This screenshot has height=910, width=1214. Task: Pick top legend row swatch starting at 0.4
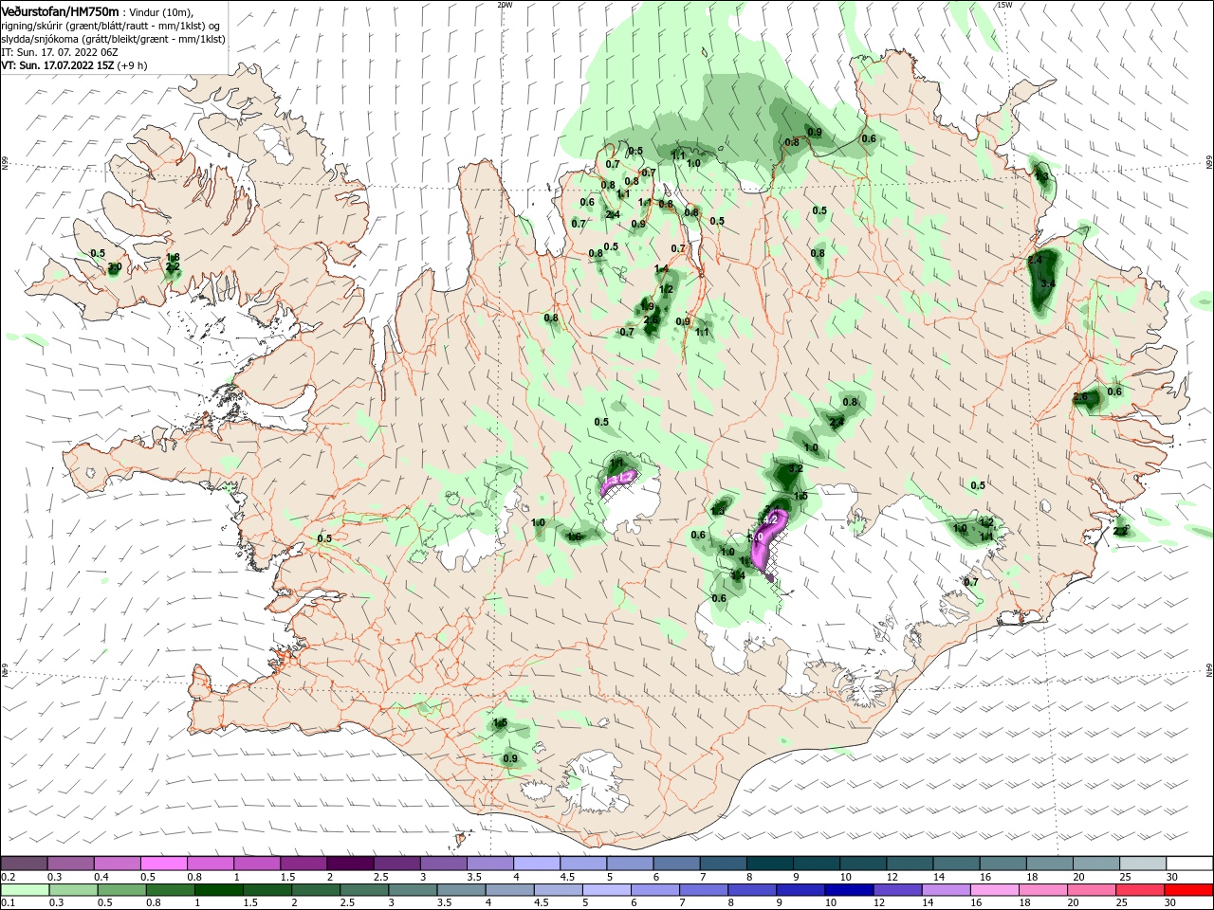(117, 864)
